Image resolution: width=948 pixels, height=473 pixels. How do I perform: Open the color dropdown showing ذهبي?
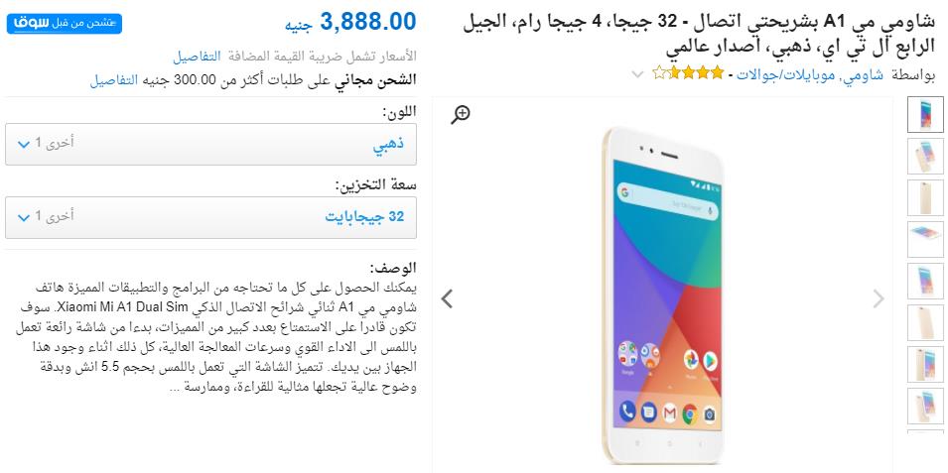210,144
